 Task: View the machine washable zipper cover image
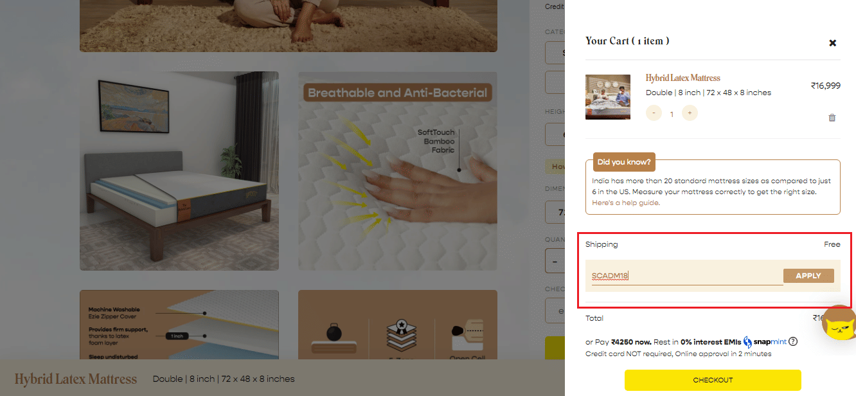(x=179, y=325)
